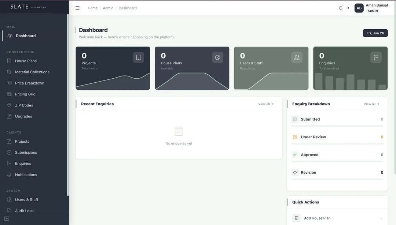This screenshot has height=225, width=396.
Task: Click the Admin breadcrumb link
Action: tap(108, 8)
